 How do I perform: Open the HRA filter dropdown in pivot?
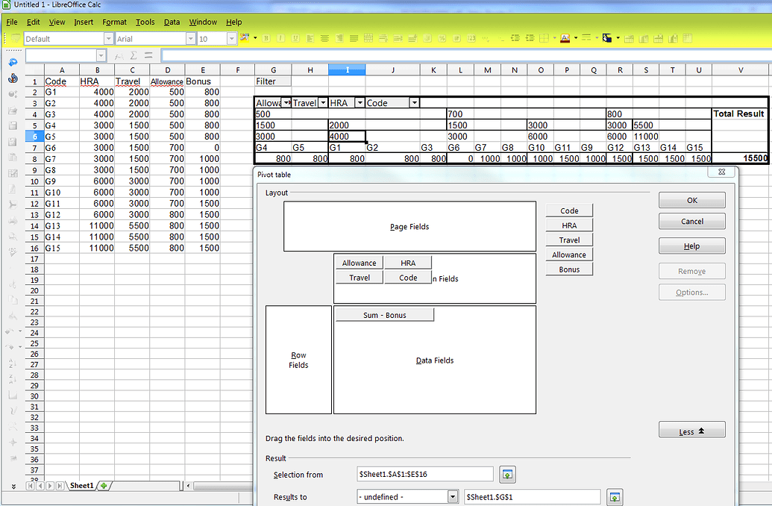pyautogui.click(x=360, y=103)
